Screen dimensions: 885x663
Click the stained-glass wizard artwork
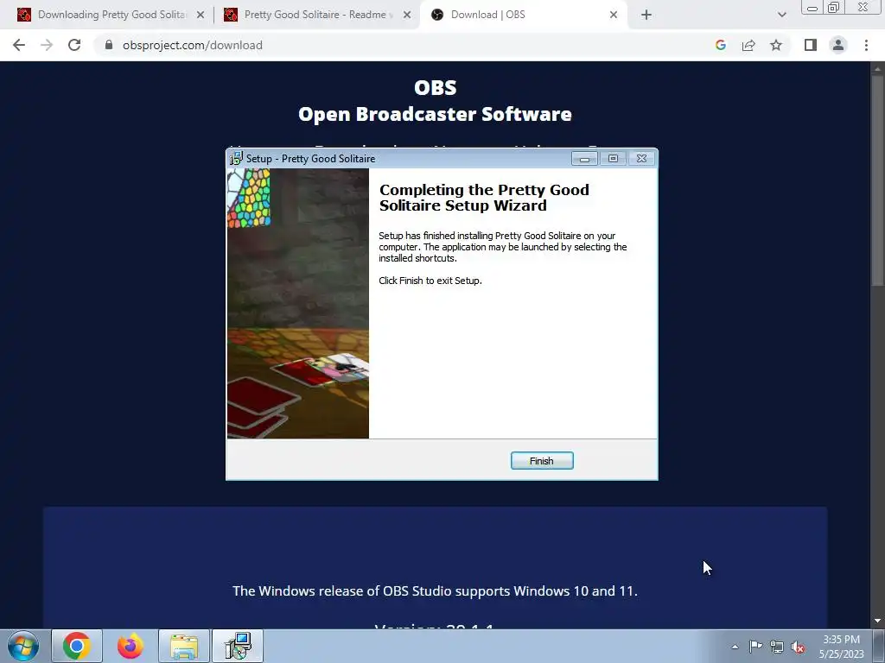click(298, 303)
